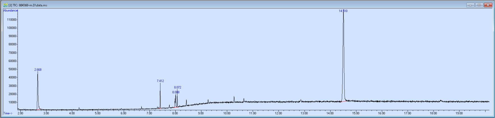Click the 70000 abundance axis value
Screen dimensions: 495x118
pyautogui.click(x=12, y=53)
